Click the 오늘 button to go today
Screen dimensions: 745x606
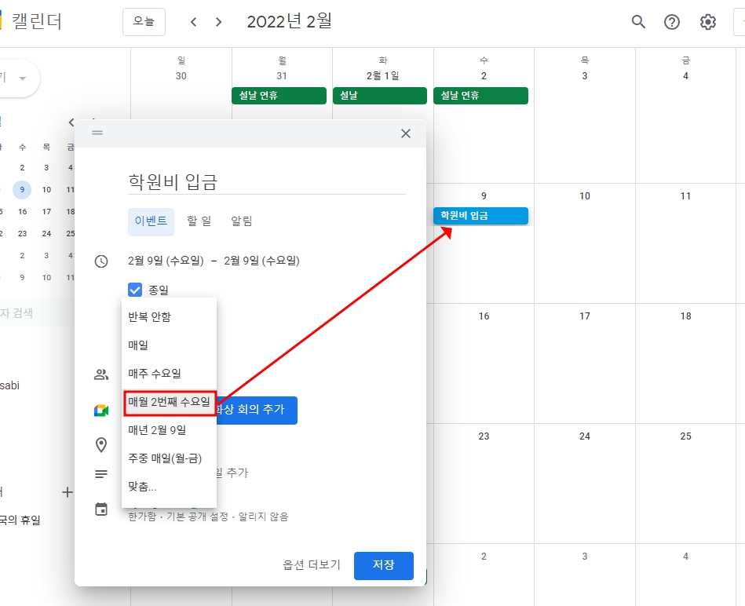click(144, 22)
